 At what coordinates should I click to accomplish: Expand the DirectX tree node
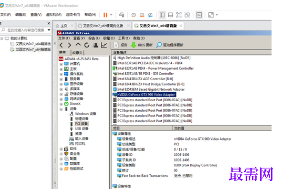(x=61, y=104)
